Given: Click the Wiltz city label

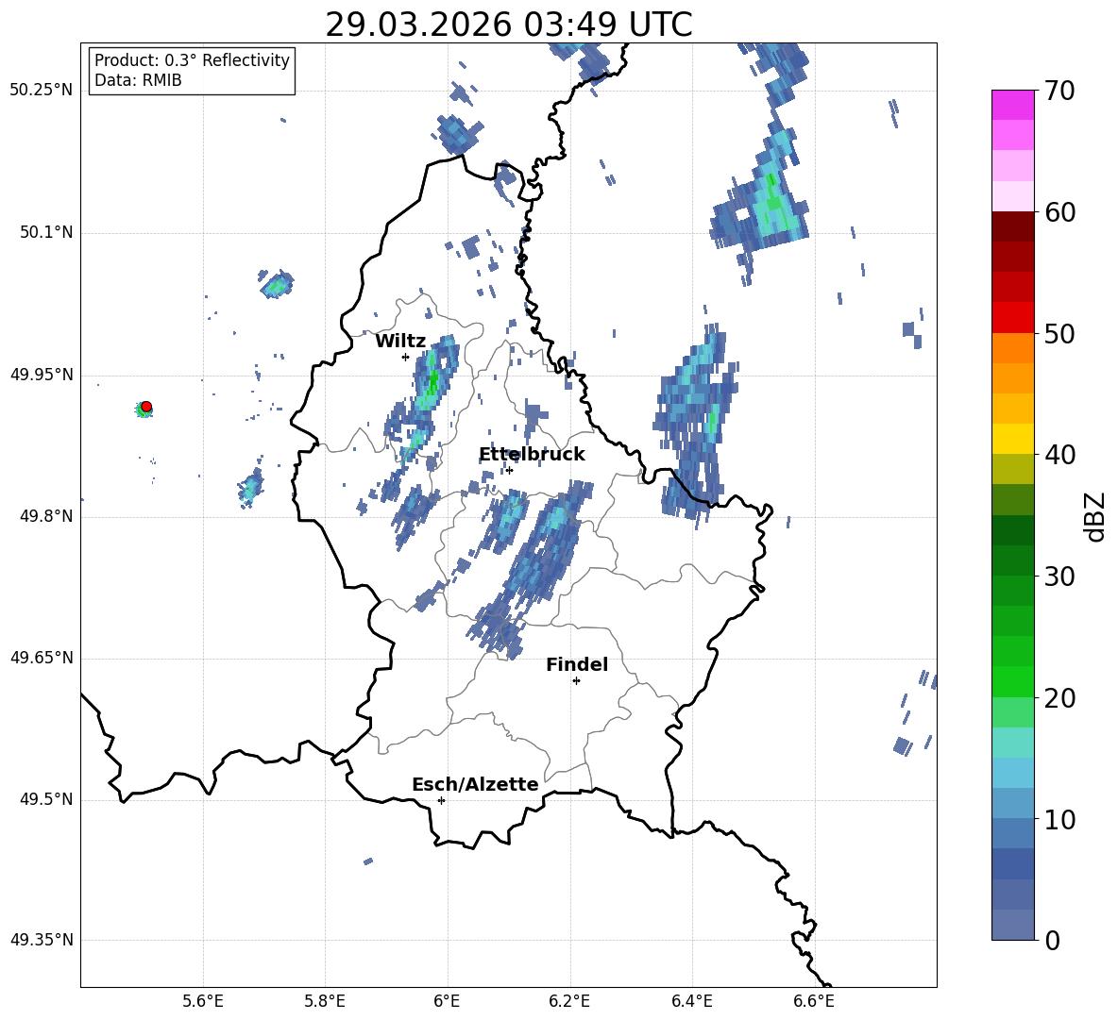Looking at the screenshot, I should [400, 342].
